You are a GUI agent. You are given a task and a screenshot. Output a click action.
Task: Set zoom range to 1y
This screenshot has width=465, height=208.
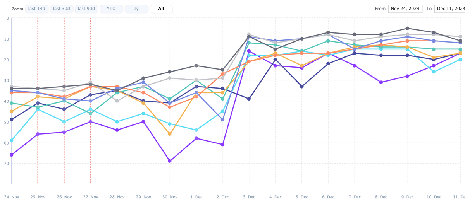point(136,9)
